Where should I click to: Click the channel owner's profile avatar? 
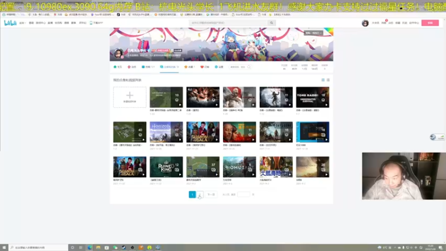point(118,53)
